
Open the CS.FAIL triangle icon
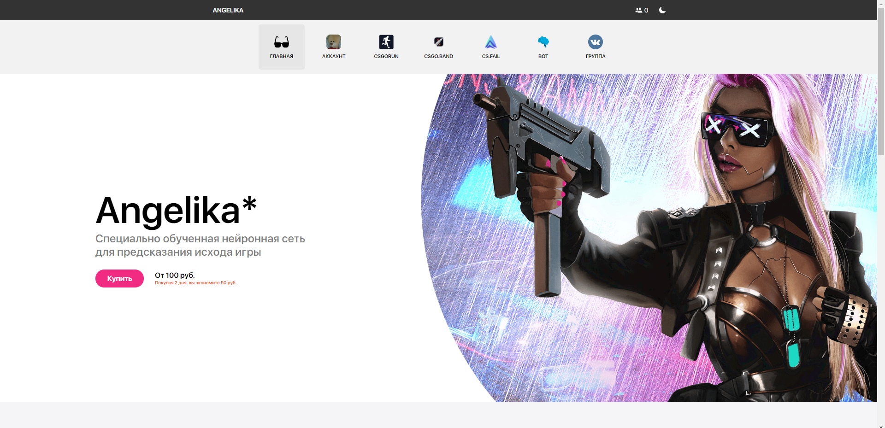(491, 42)
